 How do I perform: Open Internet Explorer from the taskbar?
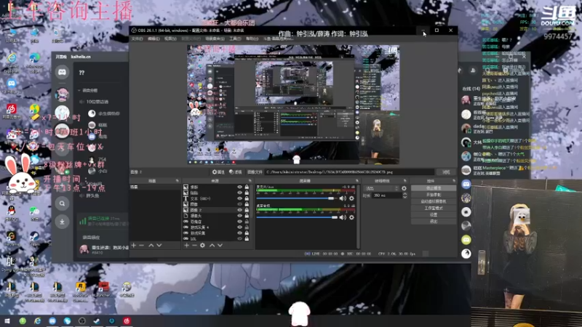point(37,321)
